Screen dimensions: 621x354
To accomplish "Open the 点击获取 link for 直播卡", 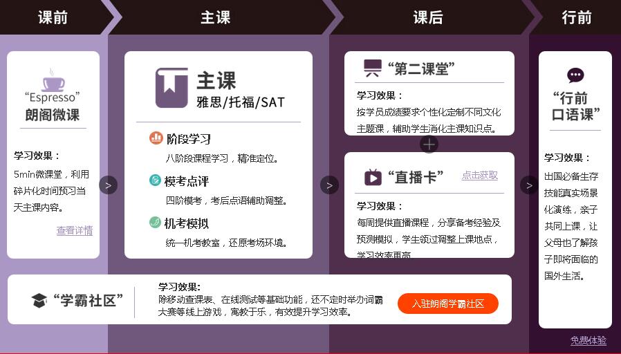I will pos(480,176).
